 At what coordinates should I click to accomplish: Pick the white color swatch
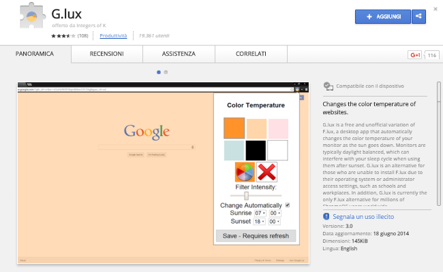point(277,150)
